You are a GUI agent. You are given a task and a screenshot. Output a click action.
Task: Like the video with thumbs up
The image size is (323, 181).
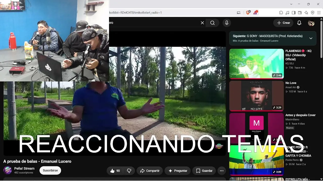[115, 171]
